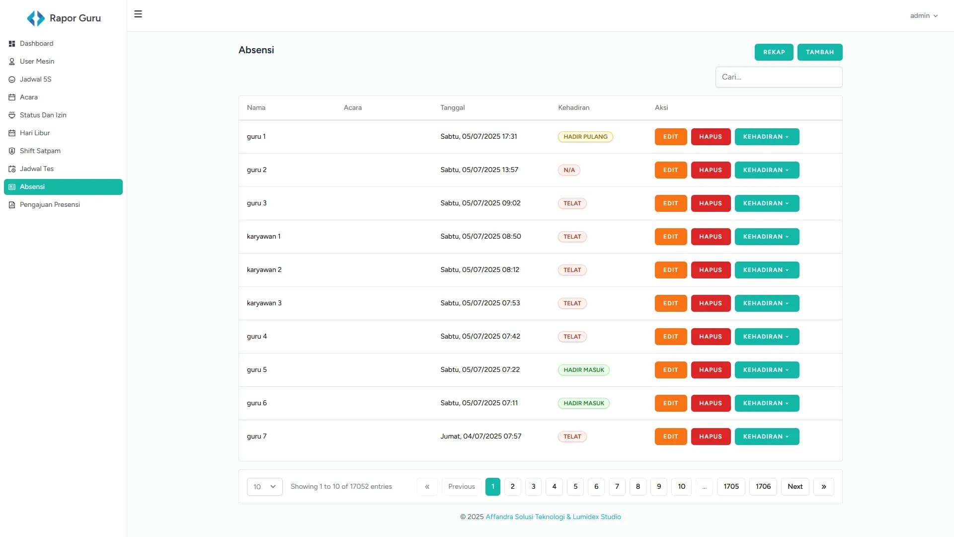
Task: Click the hamburger menu icon
Action: [138, 14]
